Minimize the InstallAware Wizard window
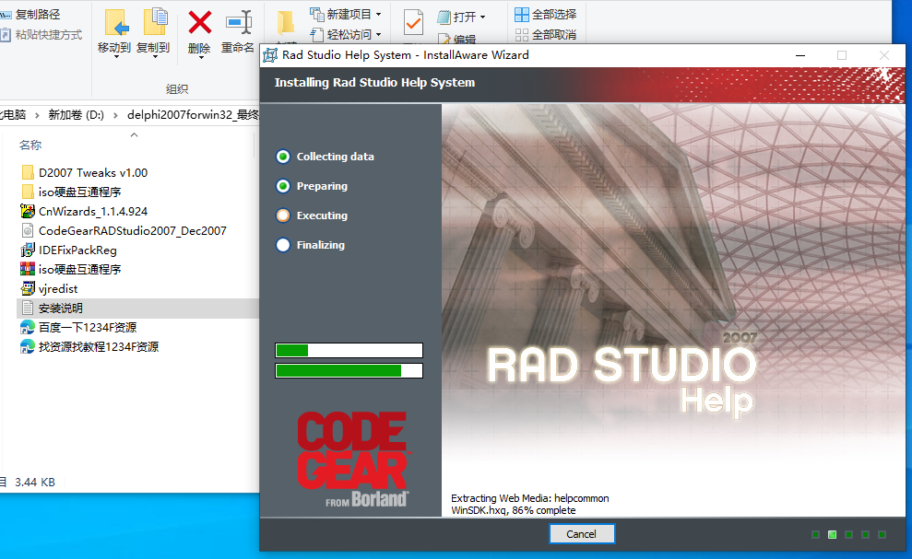This screenshot has height=559, width=912. 800,55
